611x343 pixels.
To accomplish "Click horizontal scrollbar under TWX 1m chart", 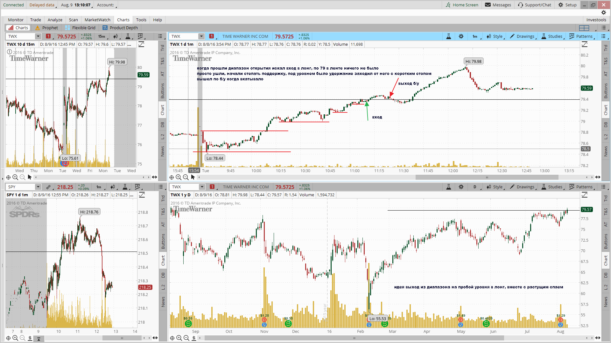I will pyautogui.click(x=487, y=177).
